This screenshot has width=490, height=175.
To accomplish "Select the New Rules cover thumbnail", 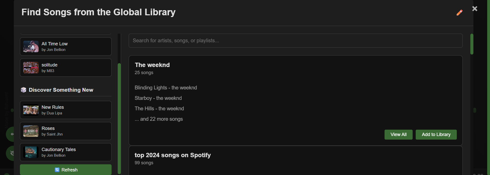I will (x=31, y=110).
